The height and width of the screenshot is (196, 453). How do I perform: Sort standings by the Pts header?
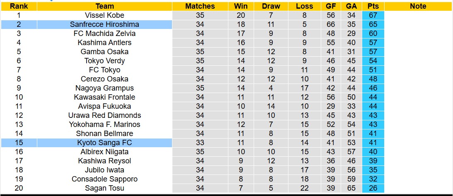pyautogui.click(x=373, y=6)
